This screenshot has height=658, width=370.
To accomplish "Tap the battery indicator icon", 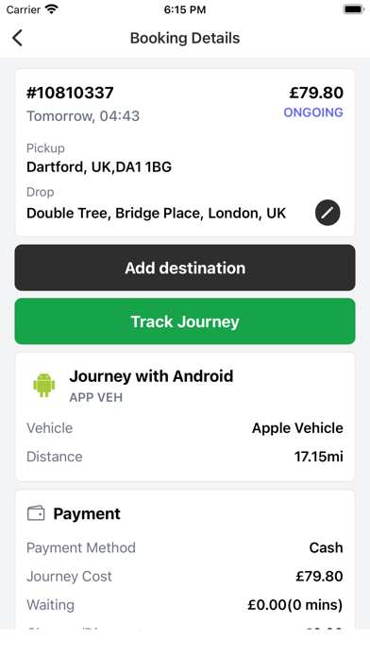I will (x=354, y=9).
